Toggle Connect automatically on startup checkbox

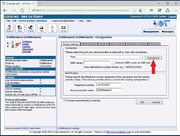[64, 101]
